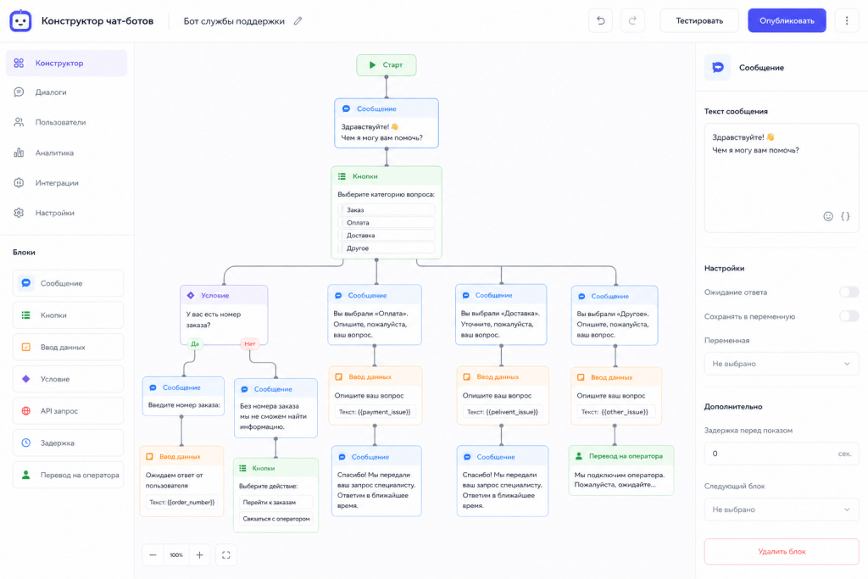Select Здравствуйте greeting message node
This screenshot has width=868, height=579.
[387, 123]
